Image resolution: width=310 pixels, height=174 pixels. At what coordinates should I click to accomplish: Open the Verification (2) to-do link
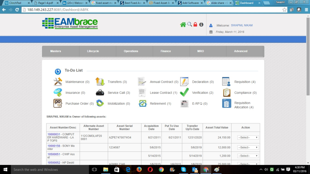(x=203, y=92)
